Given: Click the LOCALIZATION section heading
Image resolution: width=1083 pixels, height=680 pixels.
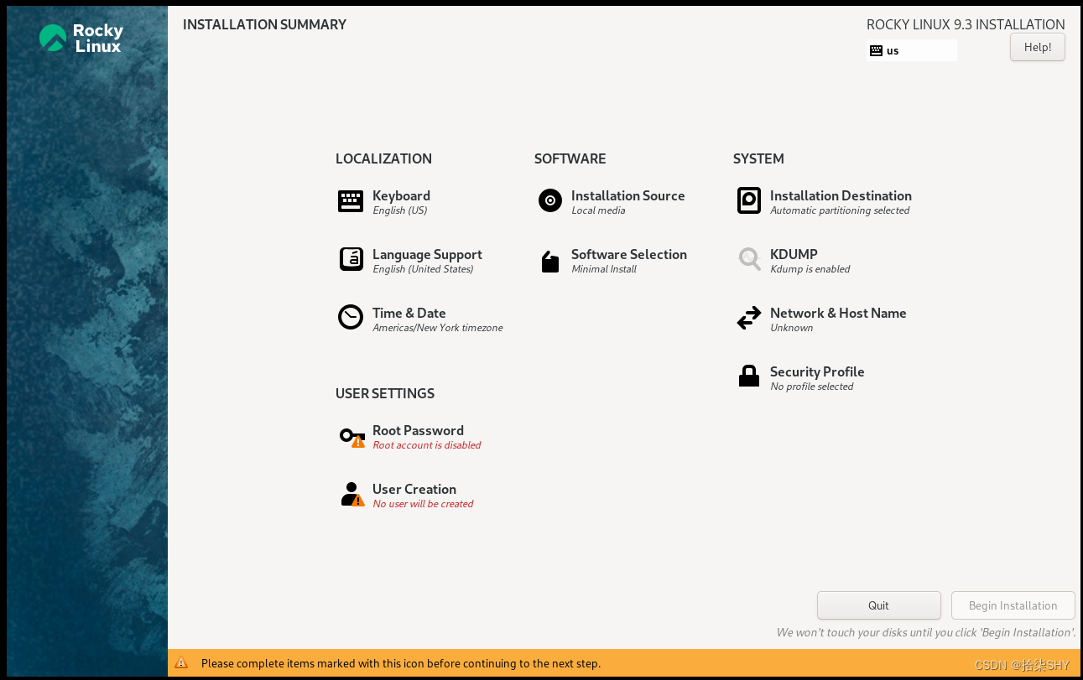Looking at the screenshot, I should point(383,158).
